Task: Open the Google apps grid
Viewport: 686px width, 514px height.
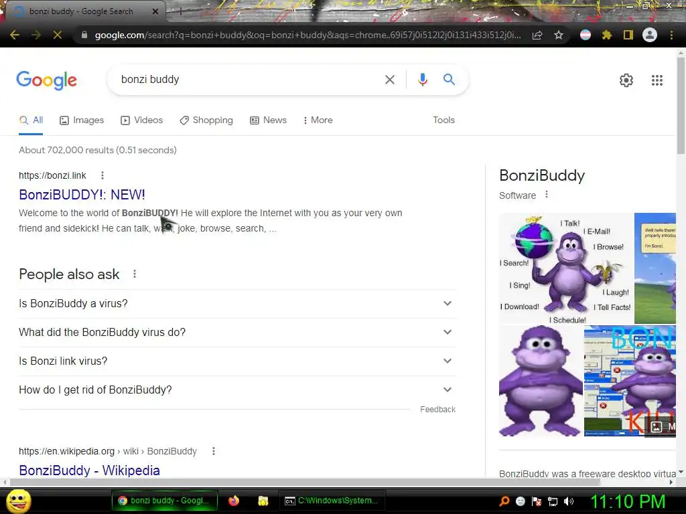Action: point(657,80)
